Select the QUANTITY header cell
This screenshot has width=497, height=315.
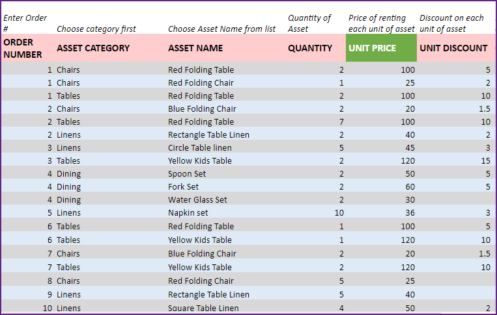[x=316, y=48]
